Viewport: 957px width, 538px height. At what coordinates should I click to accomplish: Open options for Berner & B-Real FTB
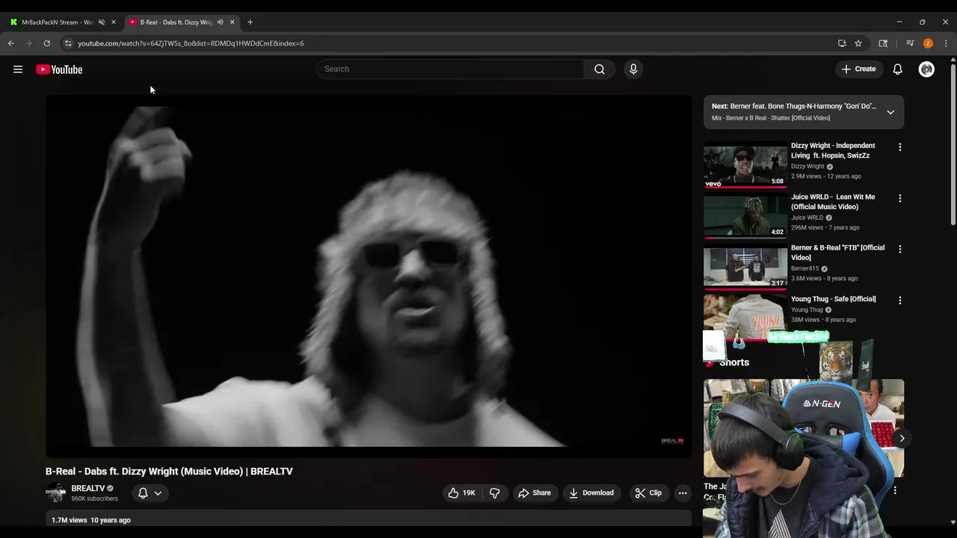(900, 249)
